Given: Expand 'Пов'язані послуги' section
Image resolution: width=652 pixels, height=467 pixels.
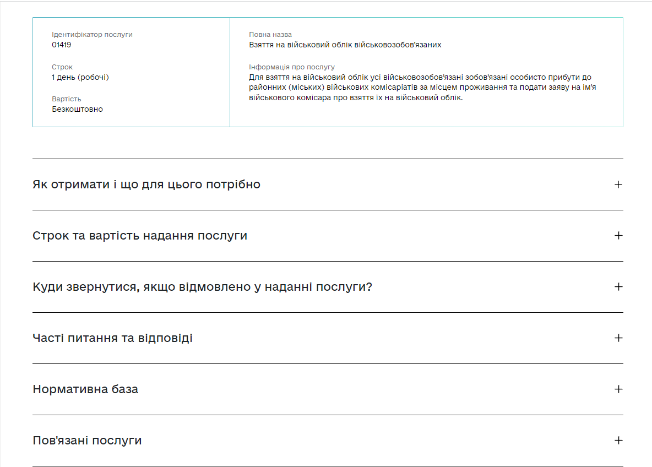Looking at the screenshot, I should coord(328,441).
